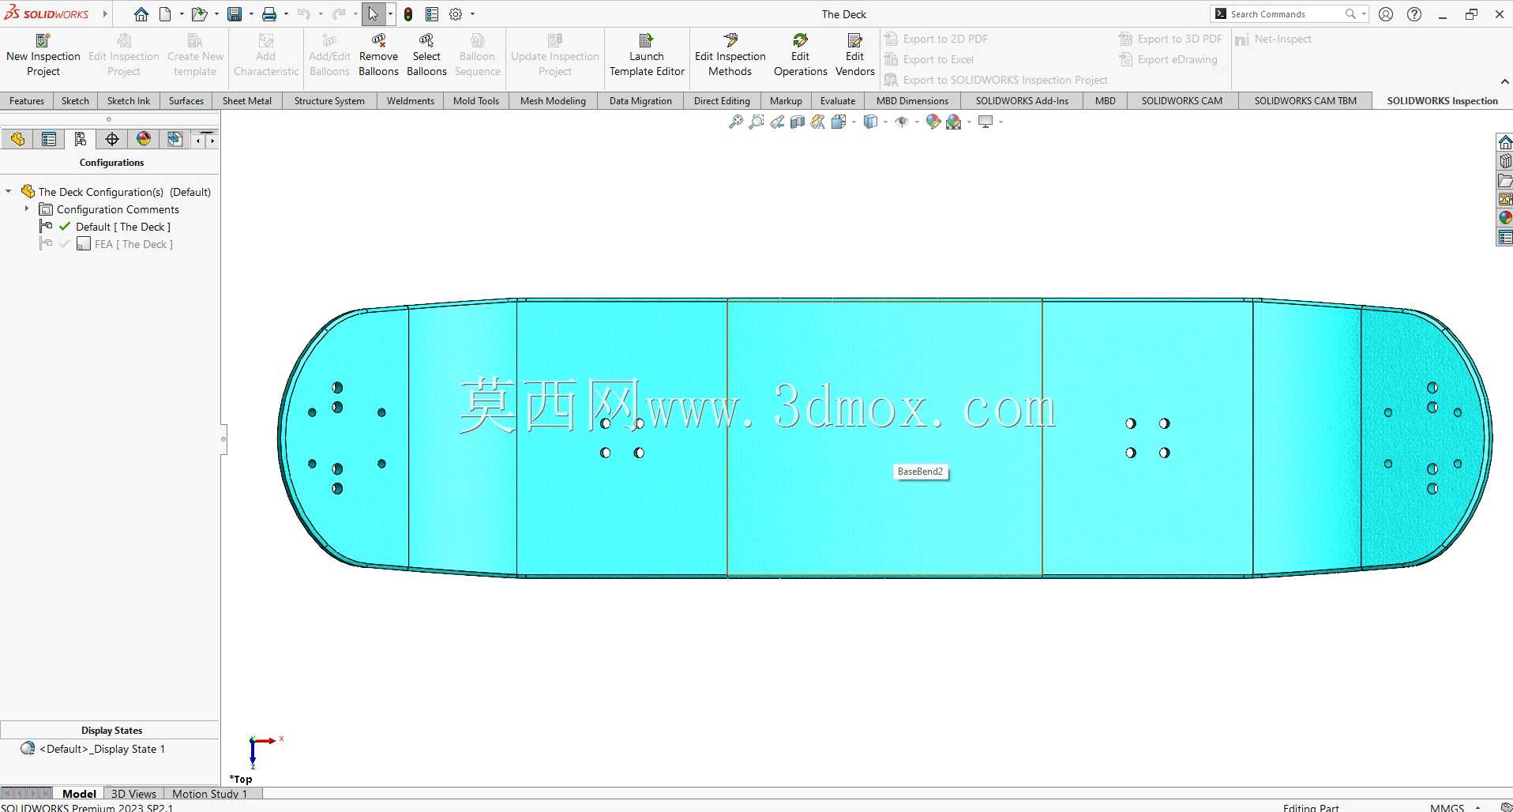Open the Mold Tools tab
The width and height of the screenshot is (1513, 812).
pos(476,101)
